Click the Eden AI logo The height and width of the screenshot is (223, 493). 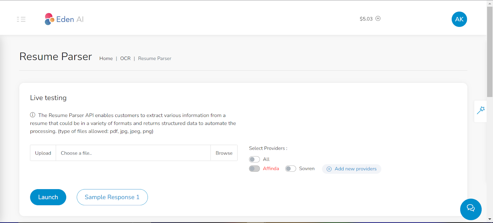(x=64, y=19)
